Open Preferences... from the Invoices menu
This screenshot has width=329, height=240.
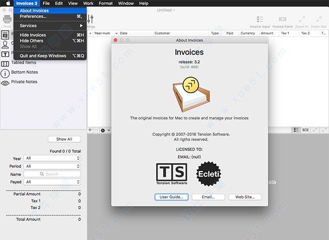[x=50, y=16]
